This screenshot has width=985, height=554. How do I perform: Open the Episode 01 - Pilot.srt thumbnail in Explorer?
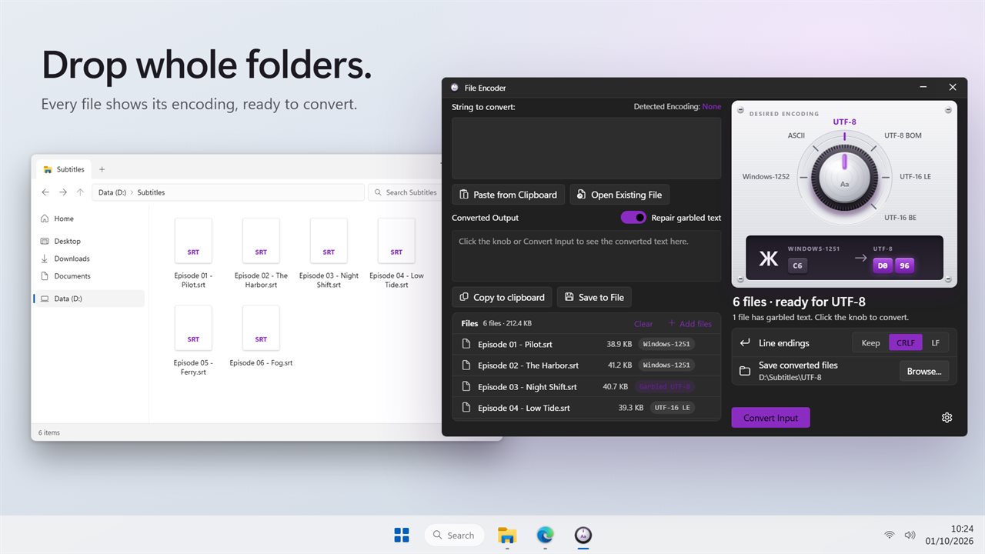[x=193, y=240]
